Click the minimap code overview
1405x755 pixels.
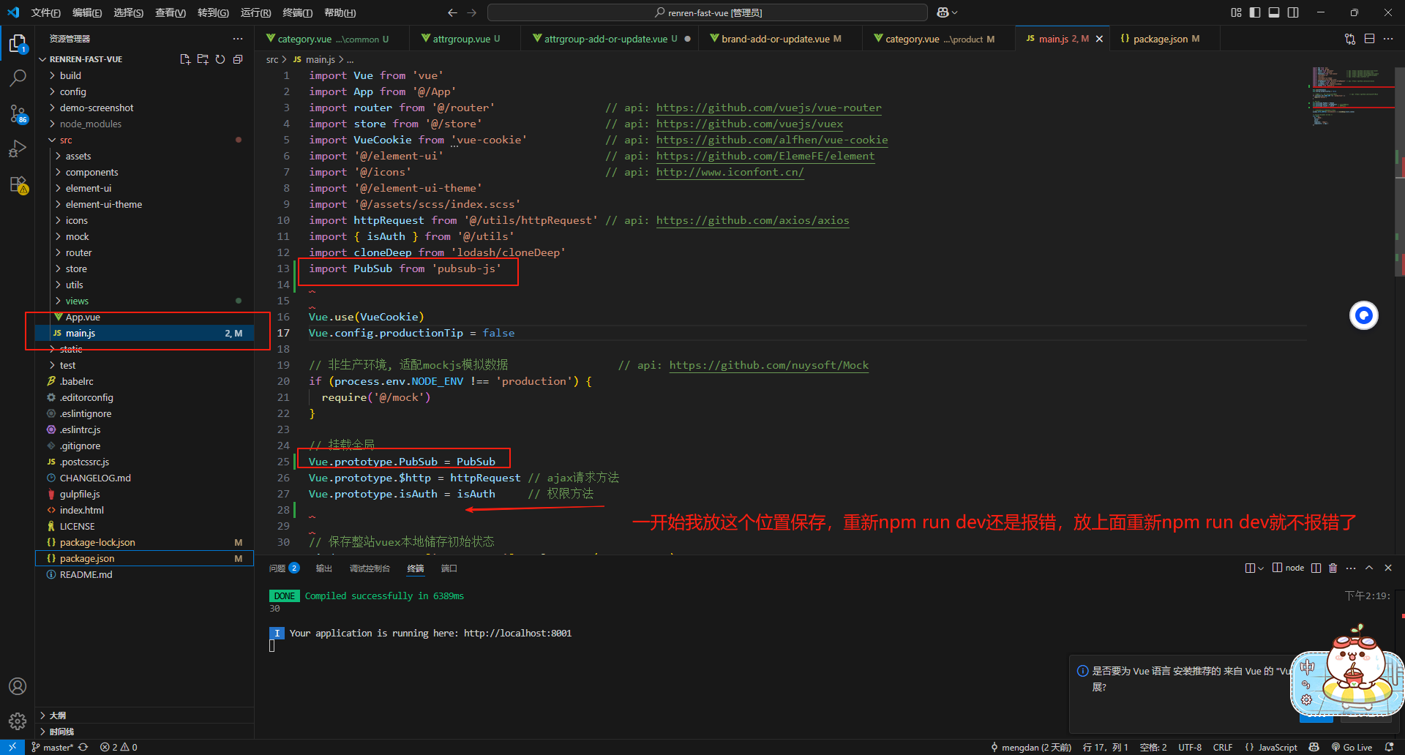[1350, 97]
